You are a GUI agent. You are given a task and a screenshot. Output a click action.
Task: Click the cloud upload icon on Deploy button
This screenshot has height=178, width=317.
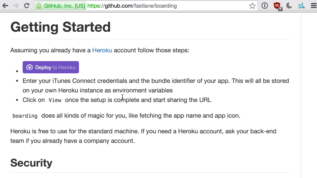[30, 67]
